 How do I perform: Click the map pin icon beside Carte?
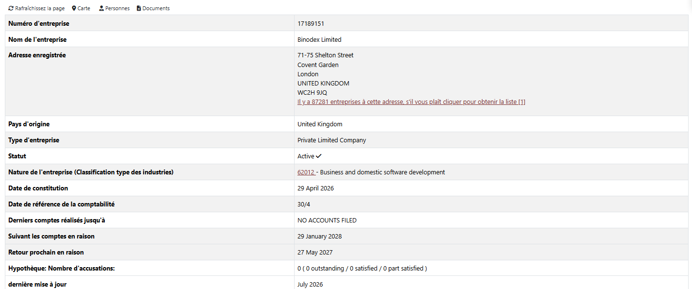pyautogui.click(x=74, y=8)
